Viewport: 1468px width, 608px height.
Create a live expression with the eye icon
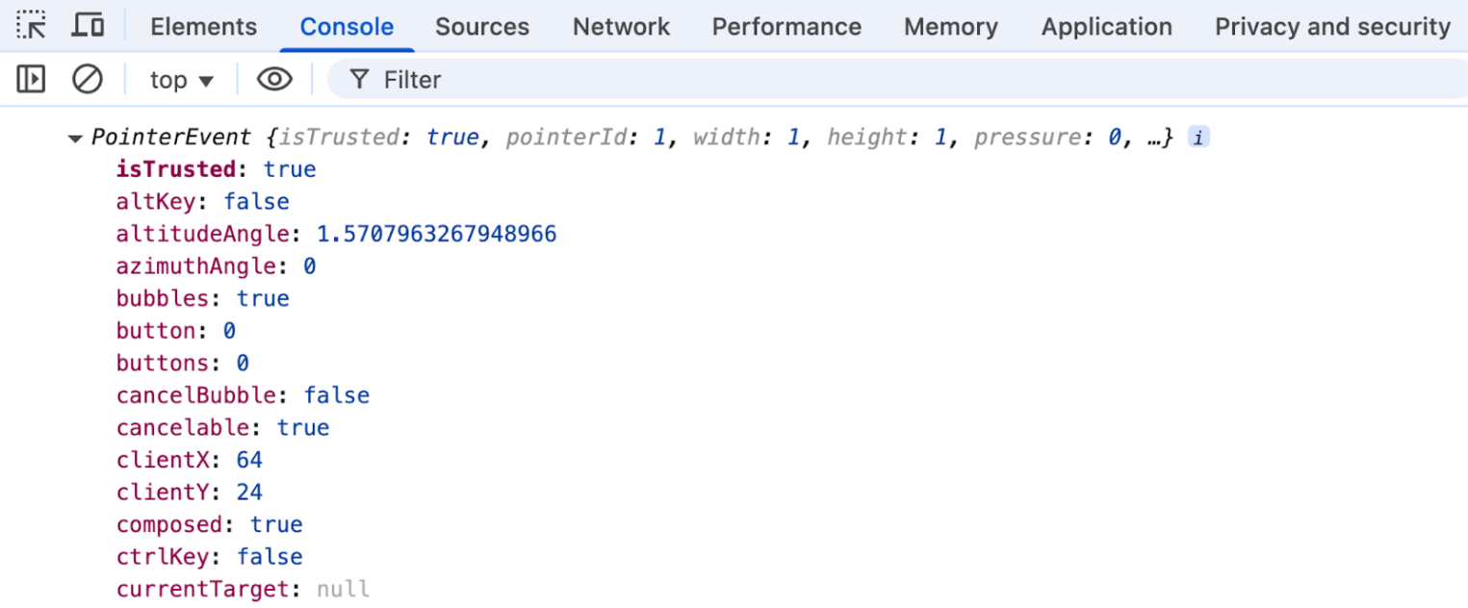[274, 79]
